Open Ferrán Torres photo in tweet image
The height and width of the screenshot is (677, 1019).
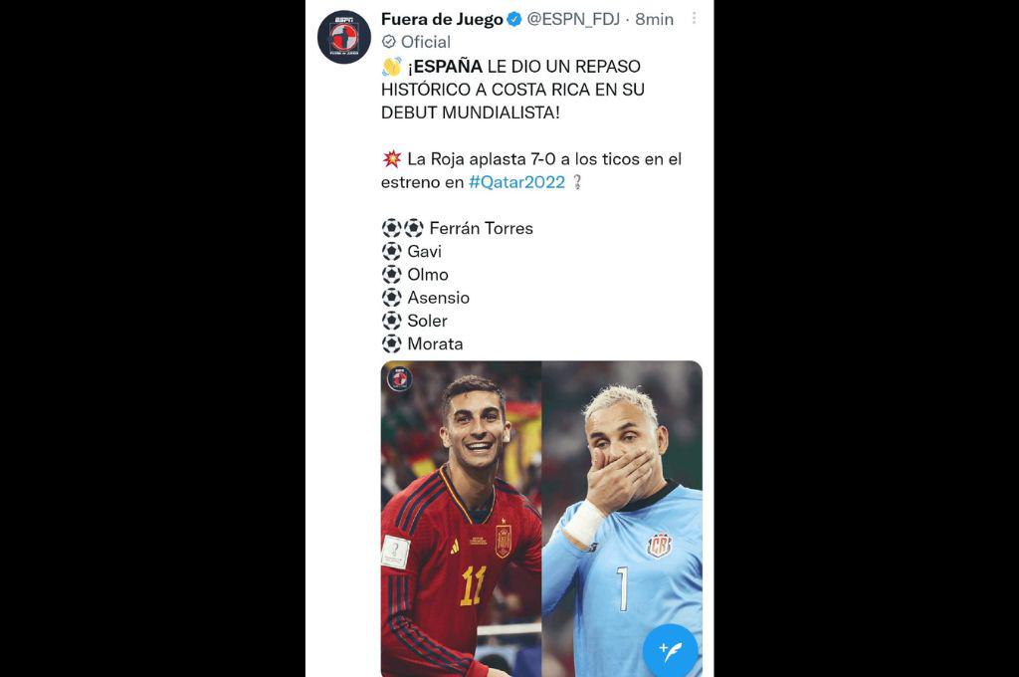[462, 519]
